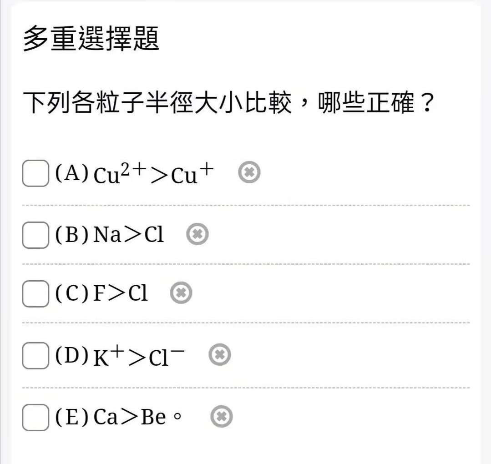Click the Cu²⁺>Cu⁺ formula text

[153, 173]
